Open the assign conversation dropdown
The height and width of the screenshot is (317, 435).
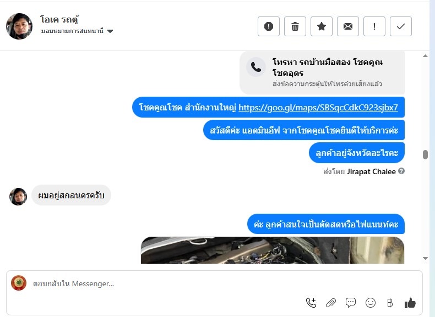click(77, 31)
